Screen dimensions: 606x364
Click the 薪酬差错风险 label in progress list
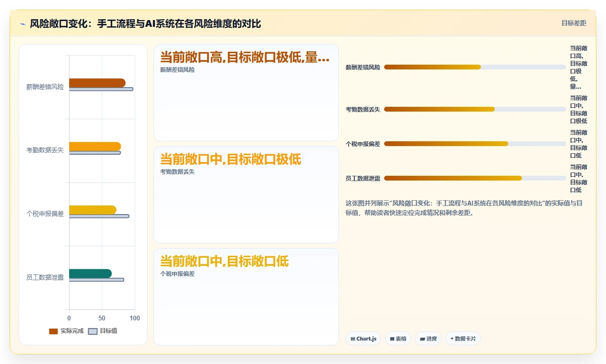(x=363, y=68)
